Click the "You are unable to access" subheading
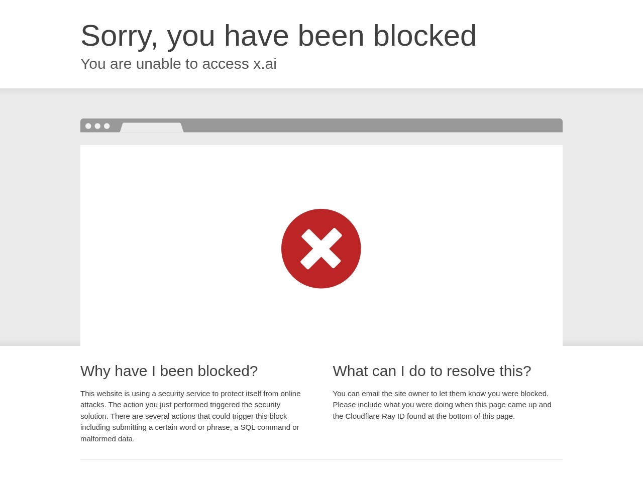Screen dimensions: 643x482 [165, 64]
